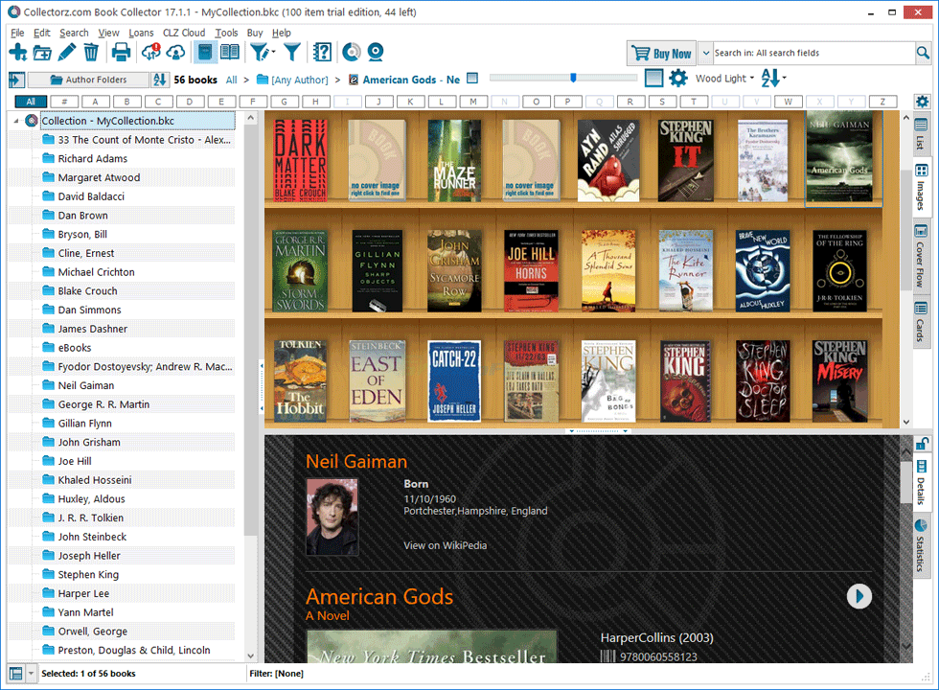Open the Tools menu

click(226, 33)
